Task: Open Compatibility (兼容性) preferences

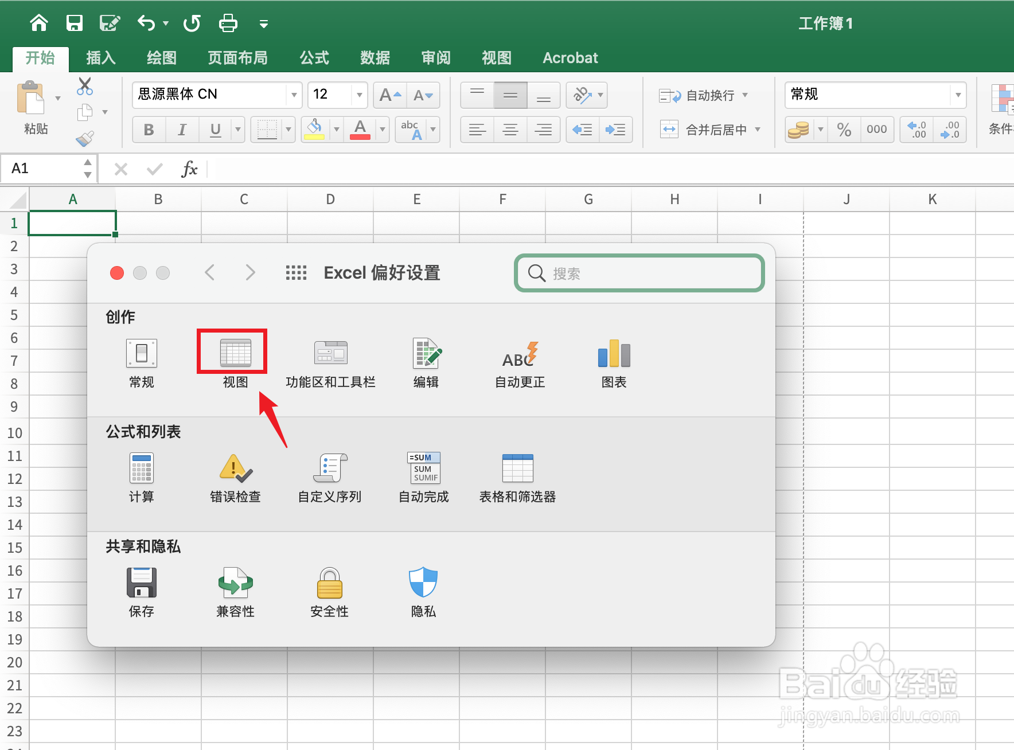Action: 235,592
